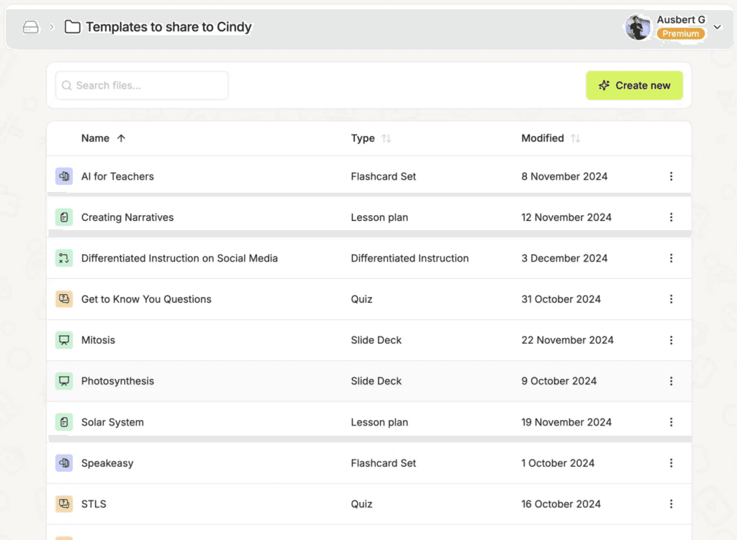Click the Type cell in Mitosis row
Screen dimensions: 737x540
tap(376, 340)
